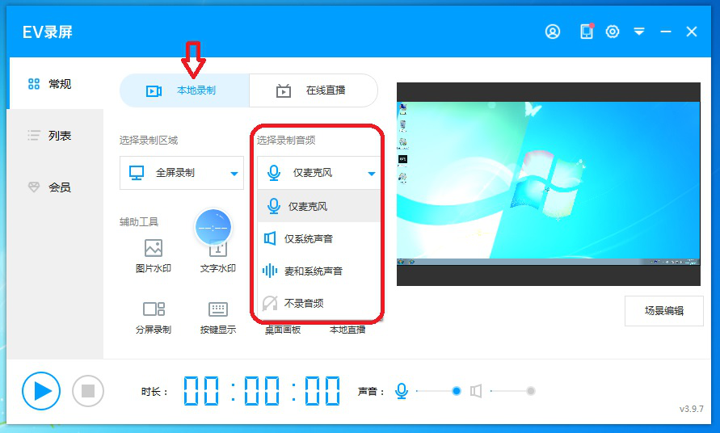Choose 仅系统声音 audio option
Screen dimensions: 720x433
click(x=318, y=238)
